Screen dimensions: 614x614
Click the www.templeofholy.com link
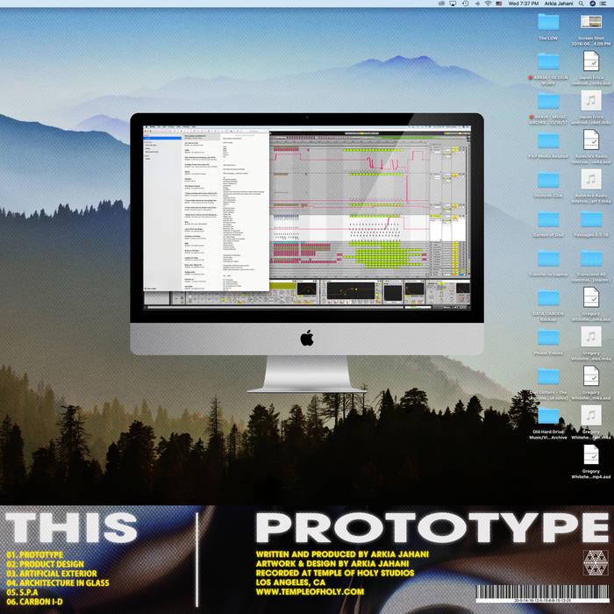point(310,592)
